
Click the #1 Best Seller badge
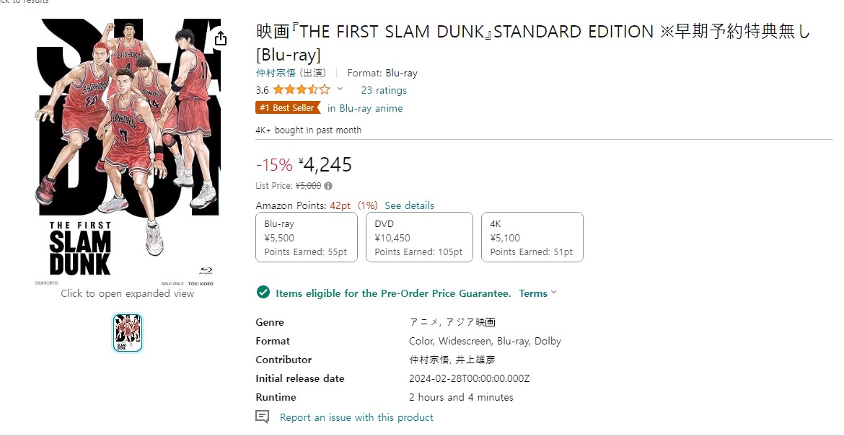[x=287, y=108]
